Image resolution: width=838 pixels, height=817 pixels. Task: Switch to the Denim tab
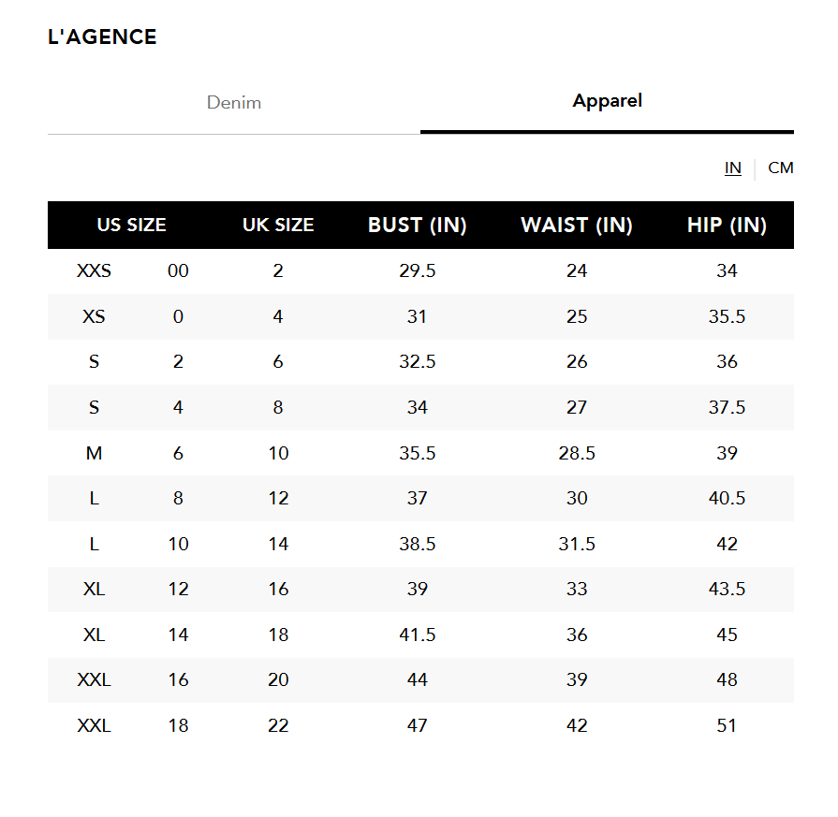click(x=234, y=103)
